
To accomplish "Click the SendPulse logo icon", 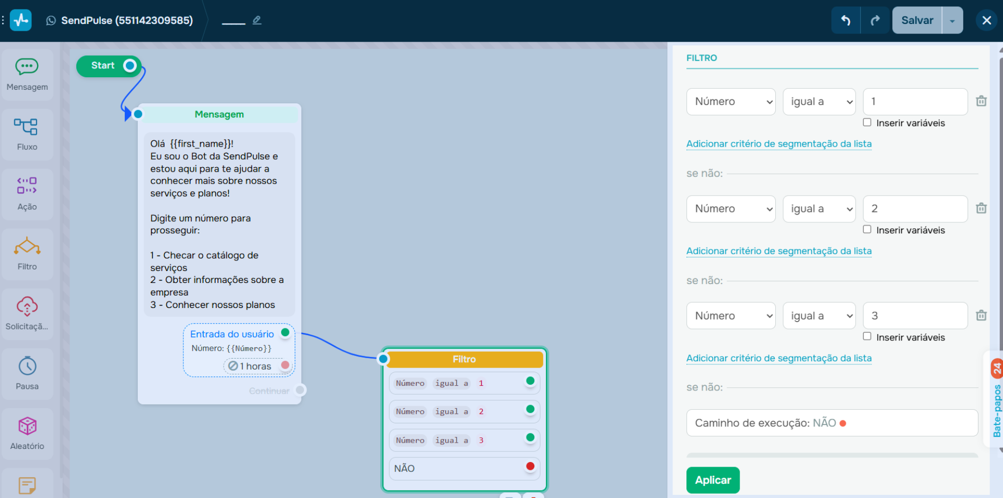I will pos(21,20).
